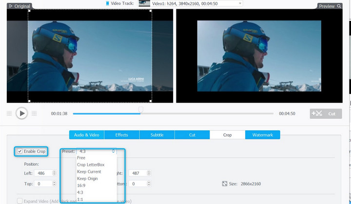351x204 pixels.
Task: Toggle the Expand Video checkbox
Action: (x=19, y=201)
